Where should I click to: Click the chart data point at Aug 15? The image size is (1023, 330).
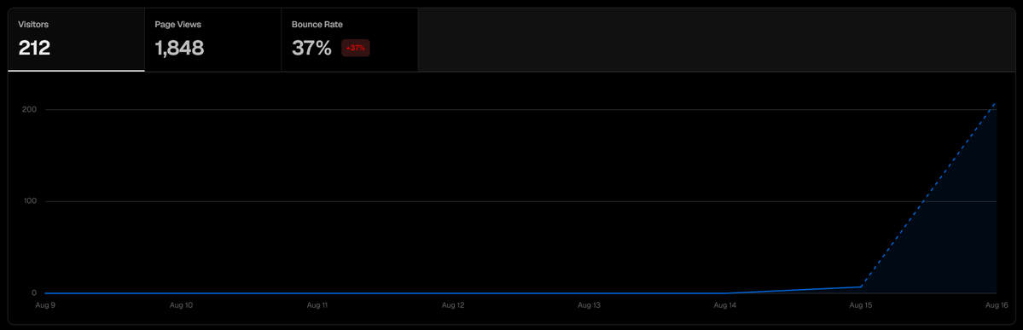[861, 287]
